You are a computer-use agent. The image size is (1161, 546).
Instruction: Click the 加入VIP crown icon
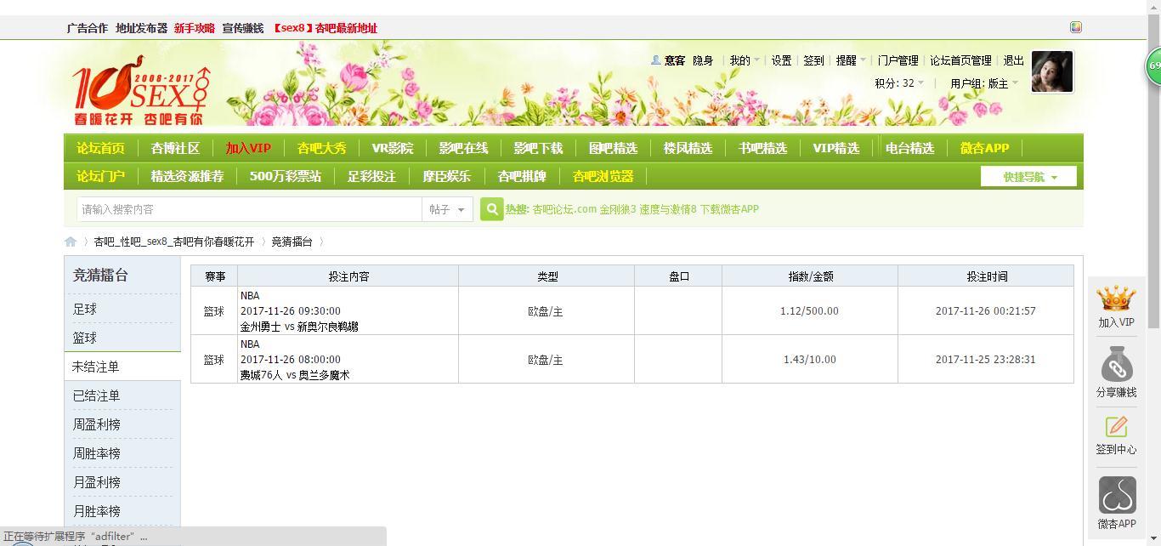coord(1116,299)
